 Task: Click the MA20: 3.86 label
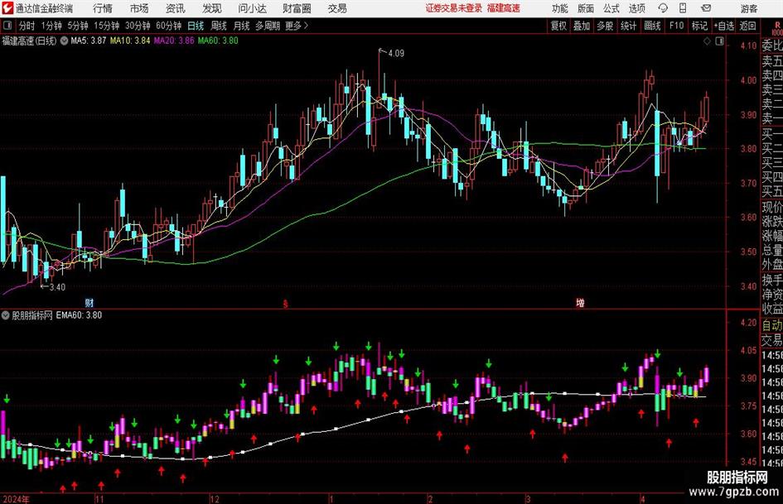point(174,41)
